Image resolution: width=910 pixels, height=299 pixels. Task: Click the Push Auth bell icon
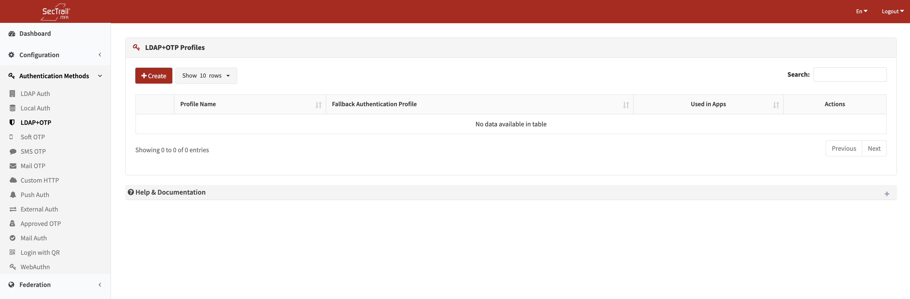(13, 195)
